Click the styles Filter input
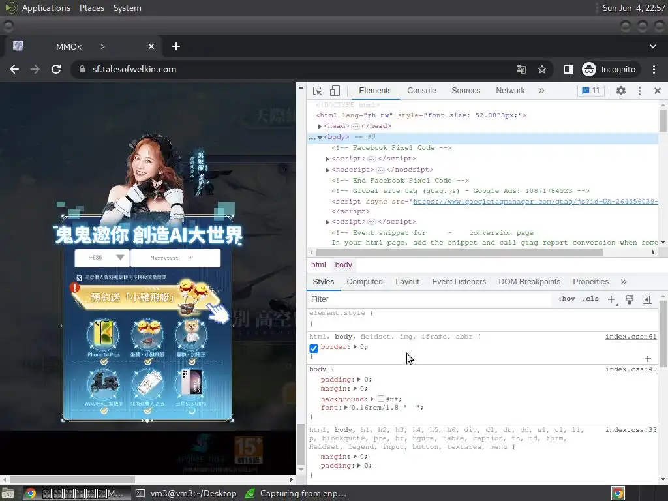 (429, 299)
